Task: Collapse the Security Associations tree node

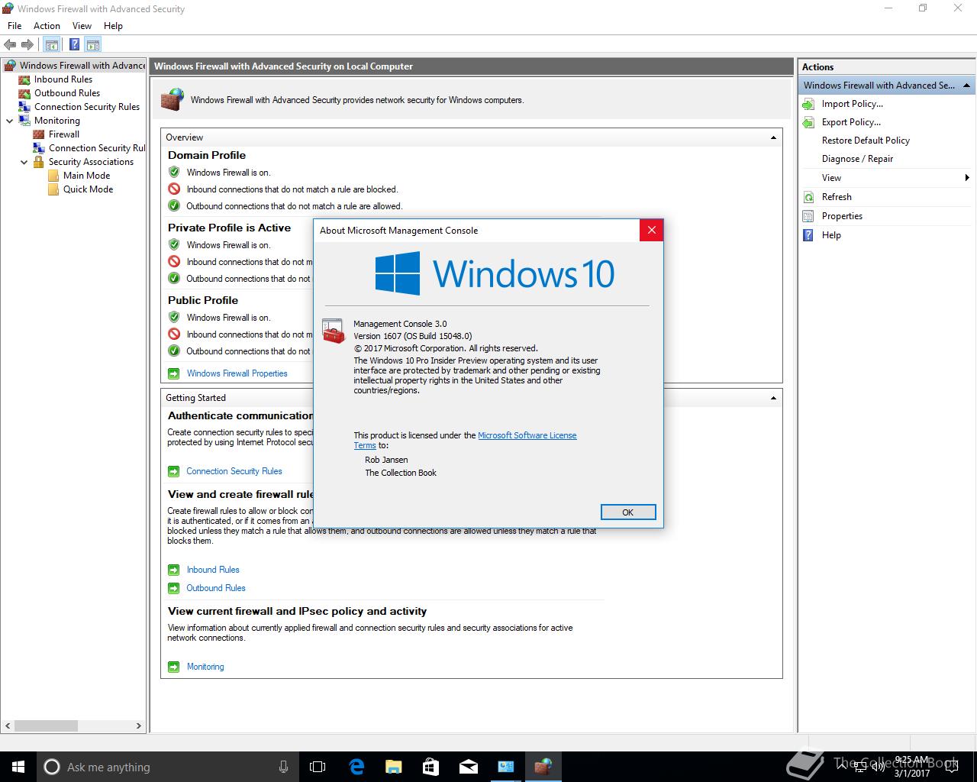Action: point(24,162)
